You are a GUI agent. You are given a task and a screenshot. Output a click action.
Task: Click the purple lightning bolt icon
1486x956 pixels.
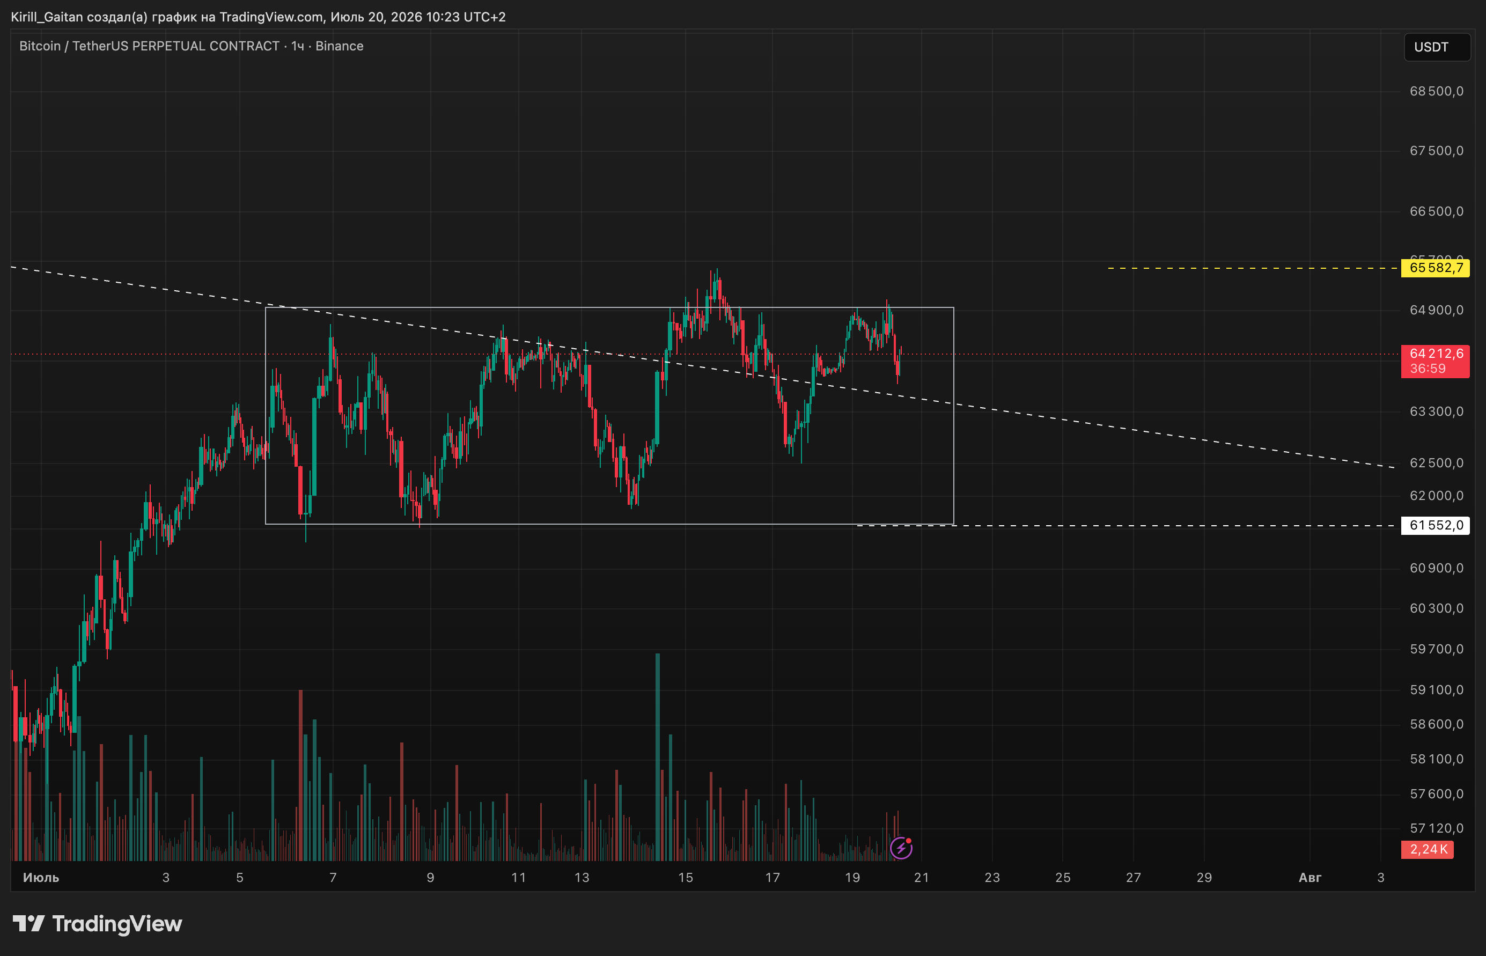click(901, 848)
